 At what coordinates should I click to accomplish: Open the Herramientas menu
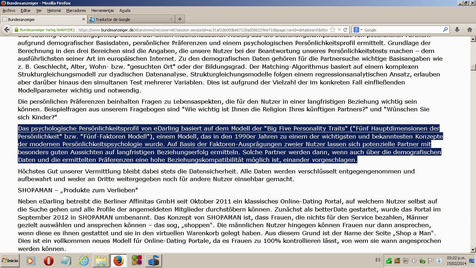[103, 10]
